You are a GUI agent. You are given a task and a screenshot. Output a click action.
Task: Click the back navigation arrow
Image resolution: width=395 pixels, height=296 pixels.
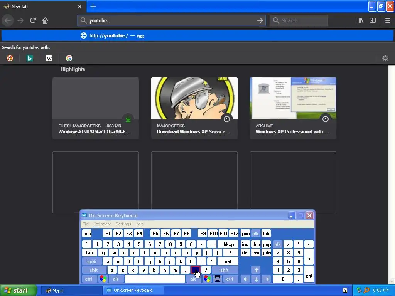(8, 20)
